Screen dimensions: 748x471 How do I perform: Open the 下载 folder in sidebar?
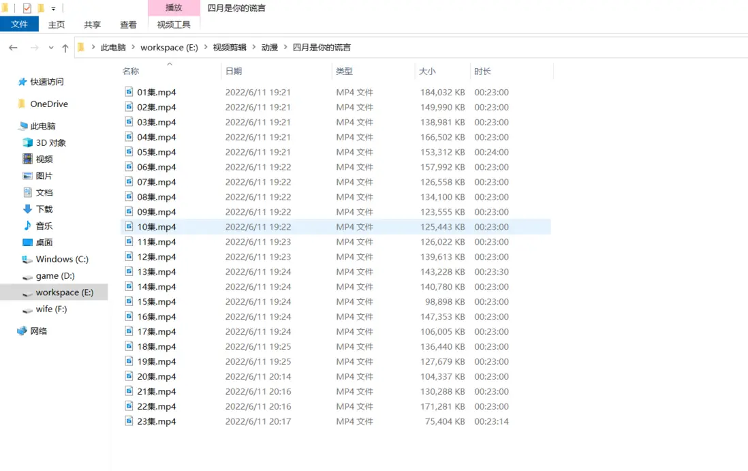tap(44, 209)
